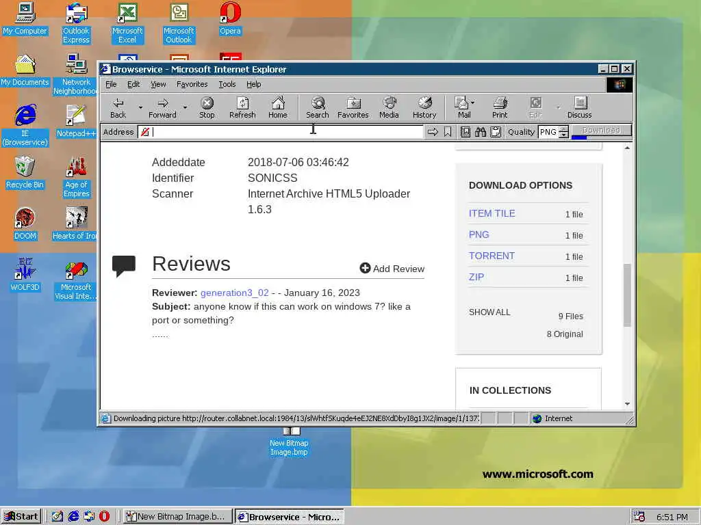This screenshot has width=701, height=525.
Task: Click the binoculars find icon
Action: (481, 132)
